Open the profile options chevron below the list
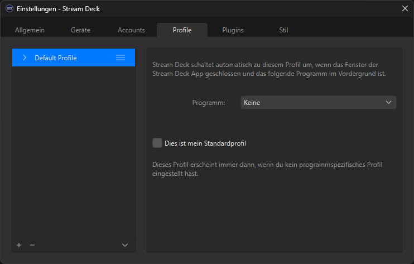The height and width of the screenshot is (264, 414). pos(125,245)
